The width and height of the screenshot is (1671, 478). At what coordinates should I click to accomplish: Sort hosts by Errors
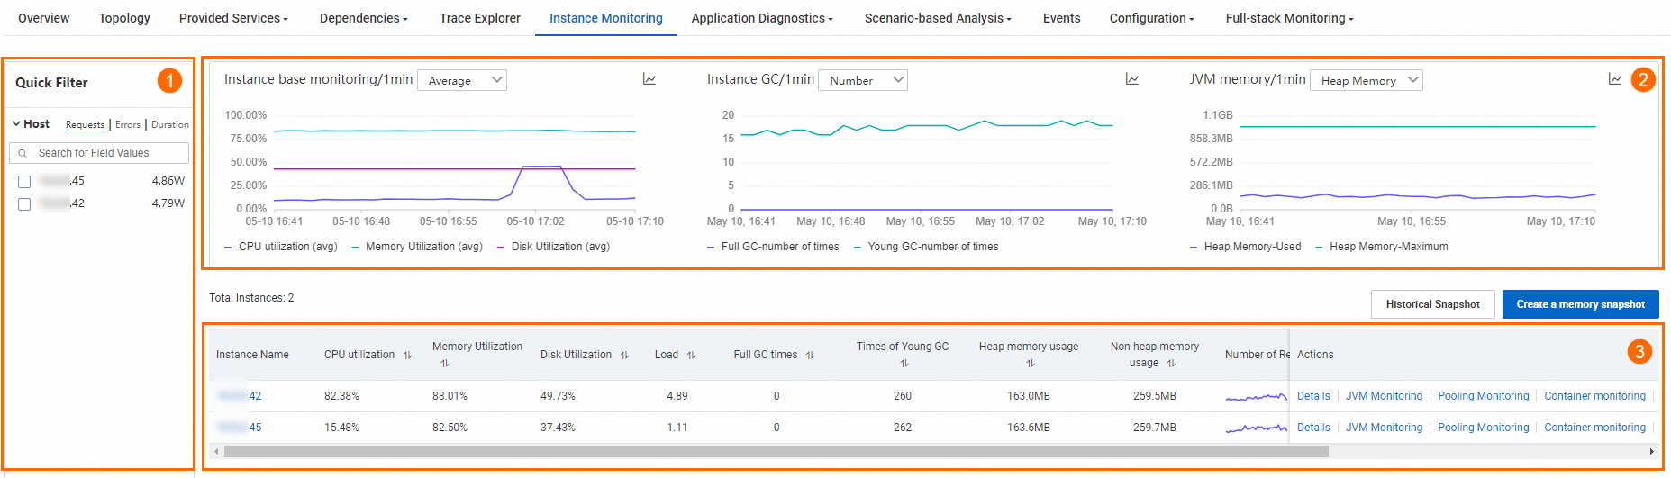point(128,125)
